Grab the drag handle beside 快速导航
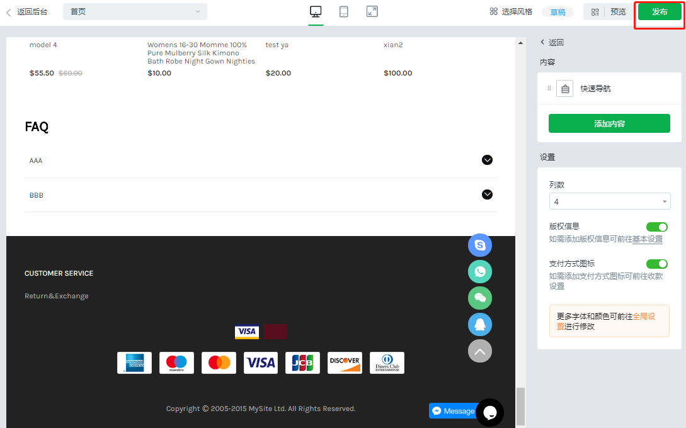686x428 pixels. click(x=549, y=88)
